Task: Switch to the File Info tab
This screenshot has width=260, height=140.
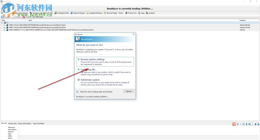Action: [x=4, y=123]
